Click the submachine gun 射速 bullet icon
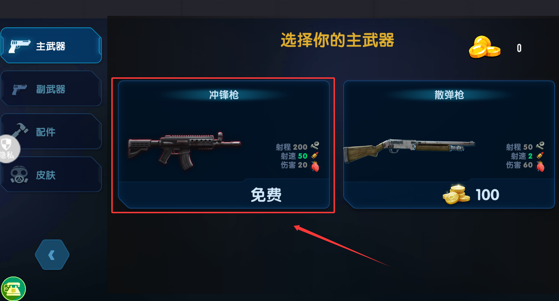 (315, 156)
